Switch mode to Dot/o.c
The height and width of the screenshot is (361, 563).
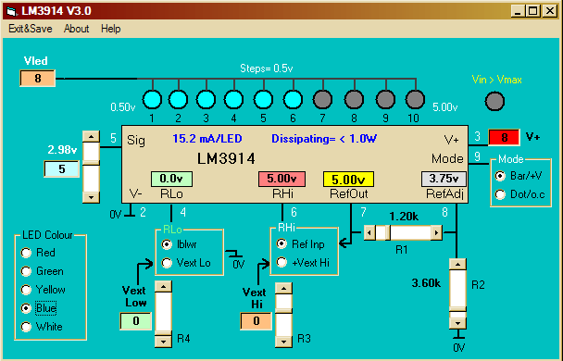pyautogui.click(x=500, y=194)
